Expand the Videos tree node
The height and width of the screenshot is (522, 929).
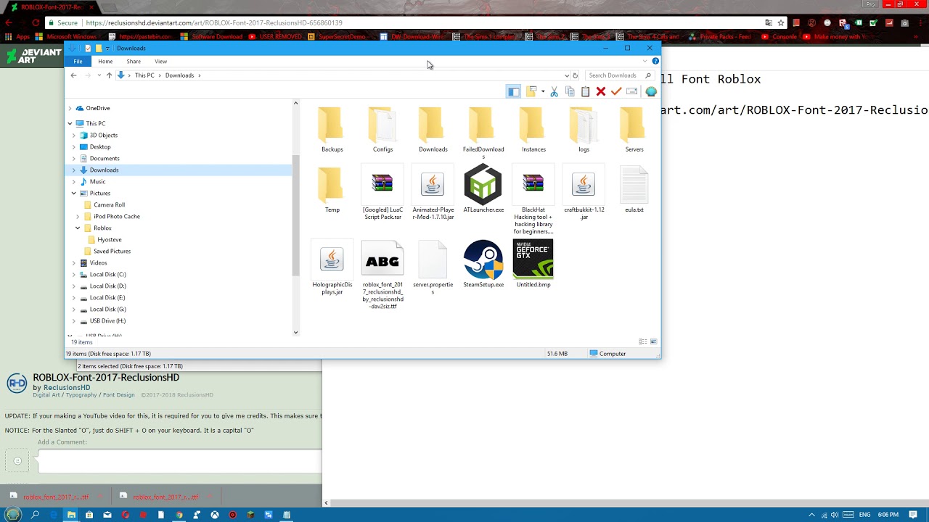[74, 262]
